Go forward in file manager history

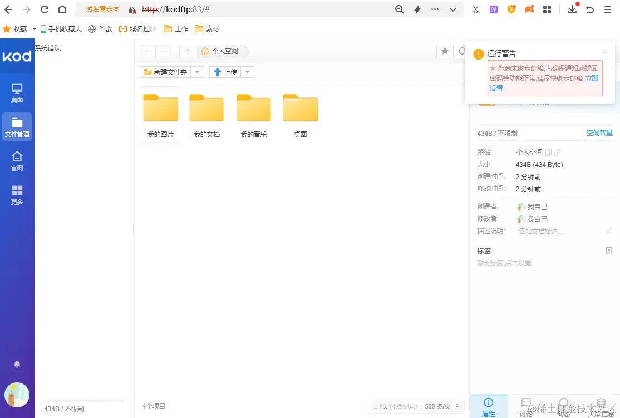(x=163, y=51)
